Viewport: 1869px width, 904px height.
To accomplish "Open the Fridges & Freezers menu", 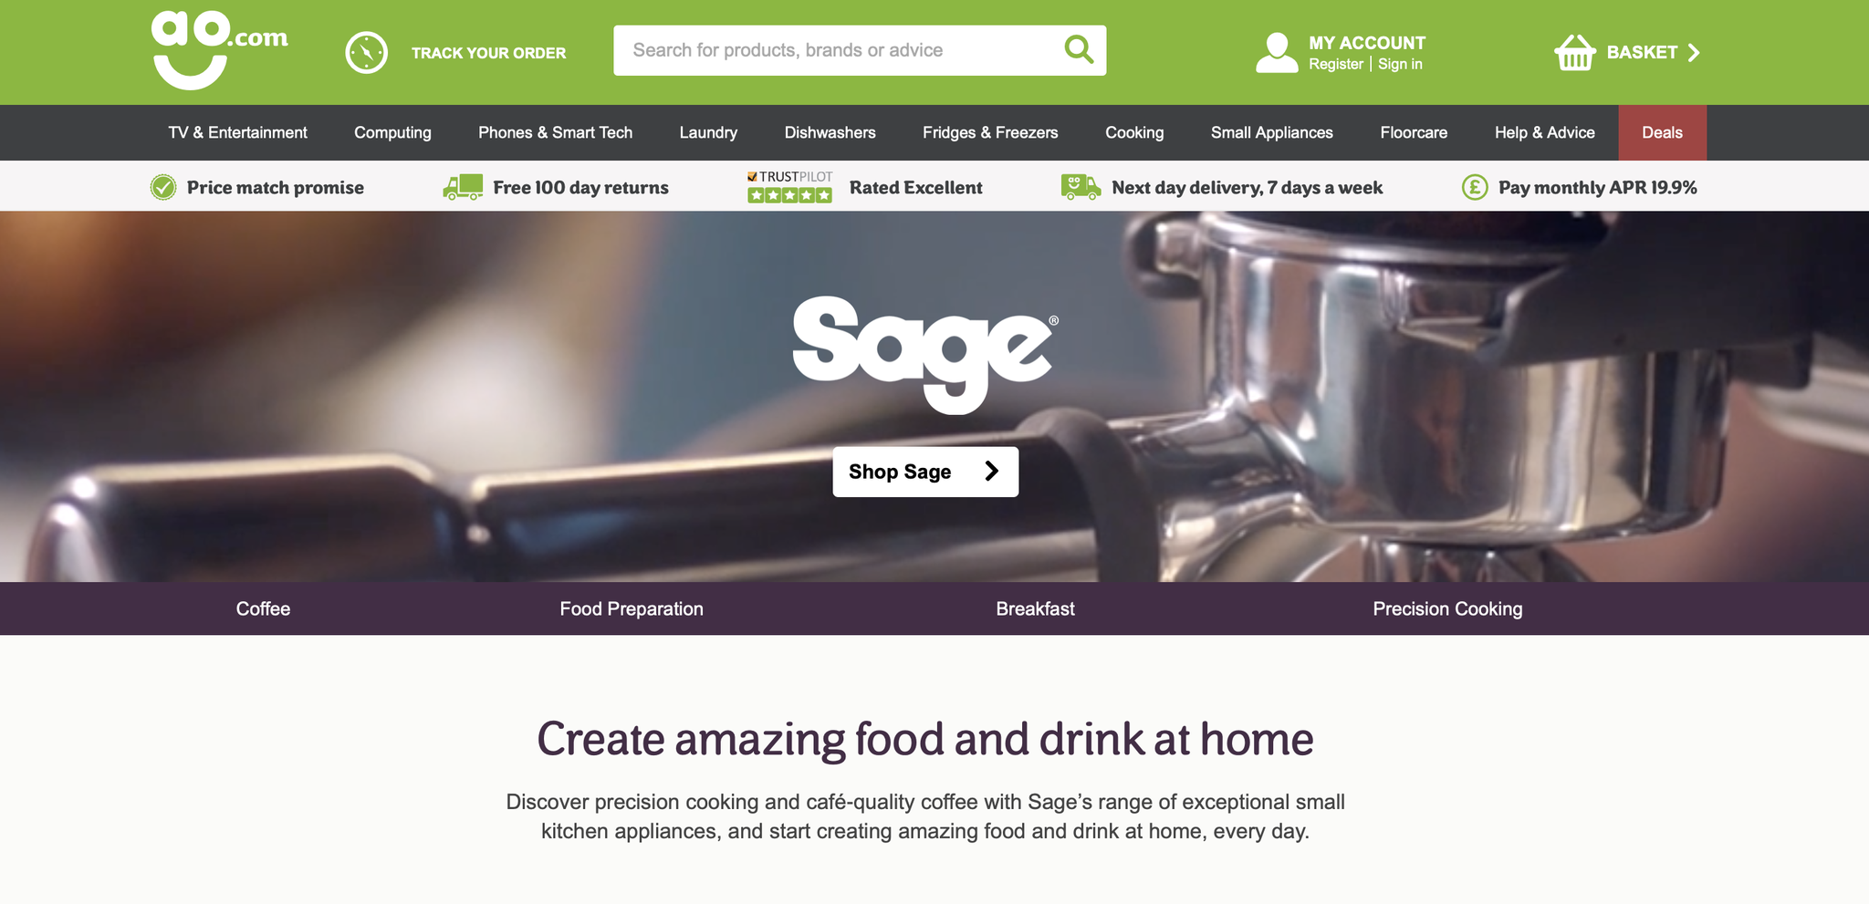I will 990,132.
